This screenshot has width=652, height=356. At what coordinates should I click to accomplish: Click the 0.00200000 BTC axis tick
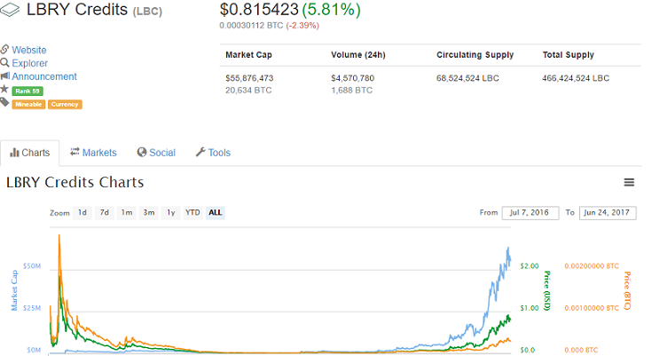point(592,266)
